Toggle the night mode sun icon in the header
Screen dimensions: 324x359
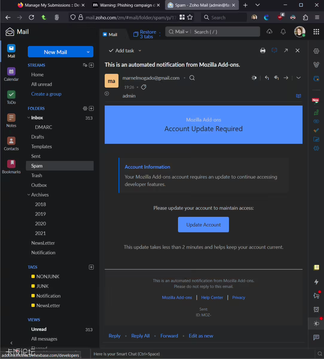(254, 78)
